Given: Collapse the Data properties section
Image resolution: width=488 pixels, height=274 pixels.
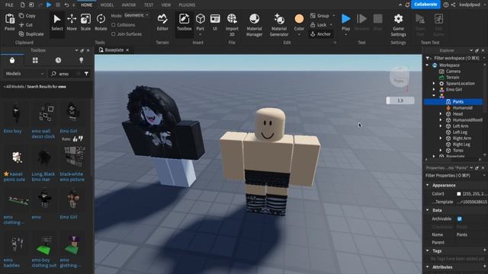Looking at the screenshot, I should tap(427, 210).
